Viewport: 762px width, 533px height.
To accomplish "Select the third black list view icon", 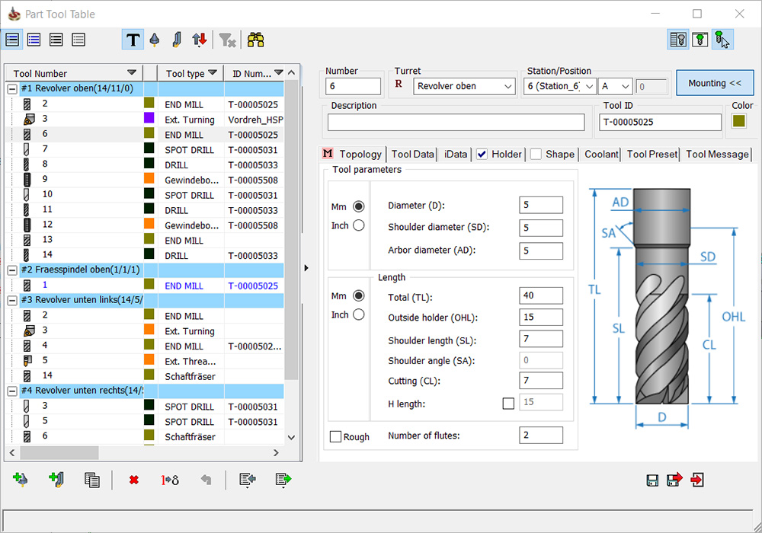I will click(56, 40).
